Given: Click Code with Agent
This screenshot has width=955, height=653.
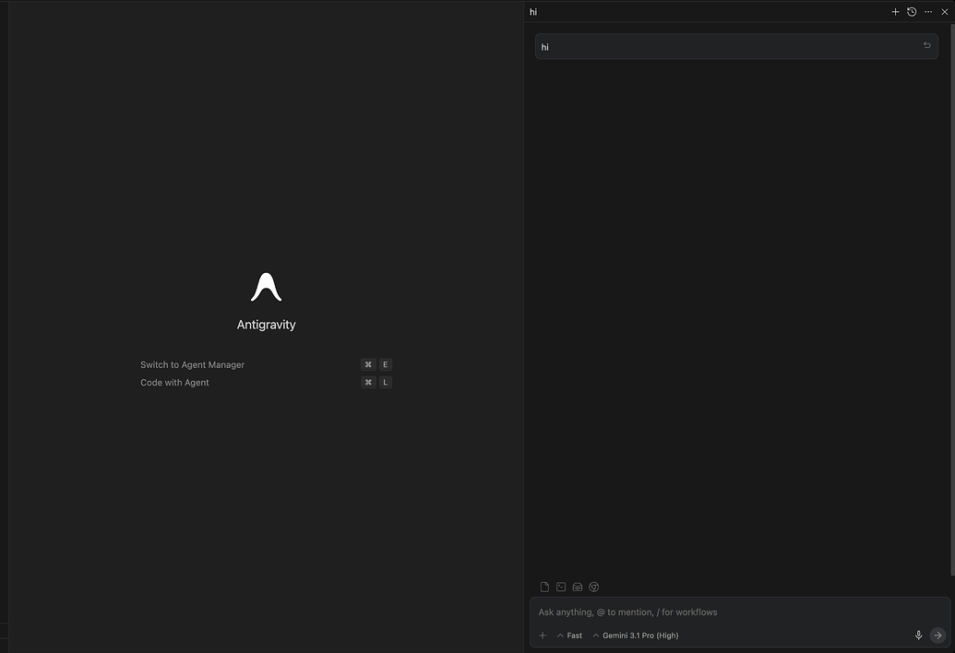Looking at the screenshot, I should click(x=174, y=382).
